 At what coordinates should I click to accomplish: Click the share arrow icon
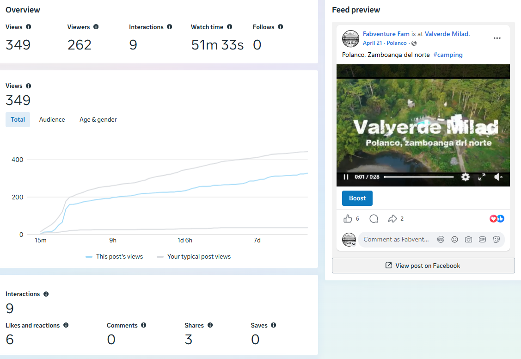pos(392,218)
